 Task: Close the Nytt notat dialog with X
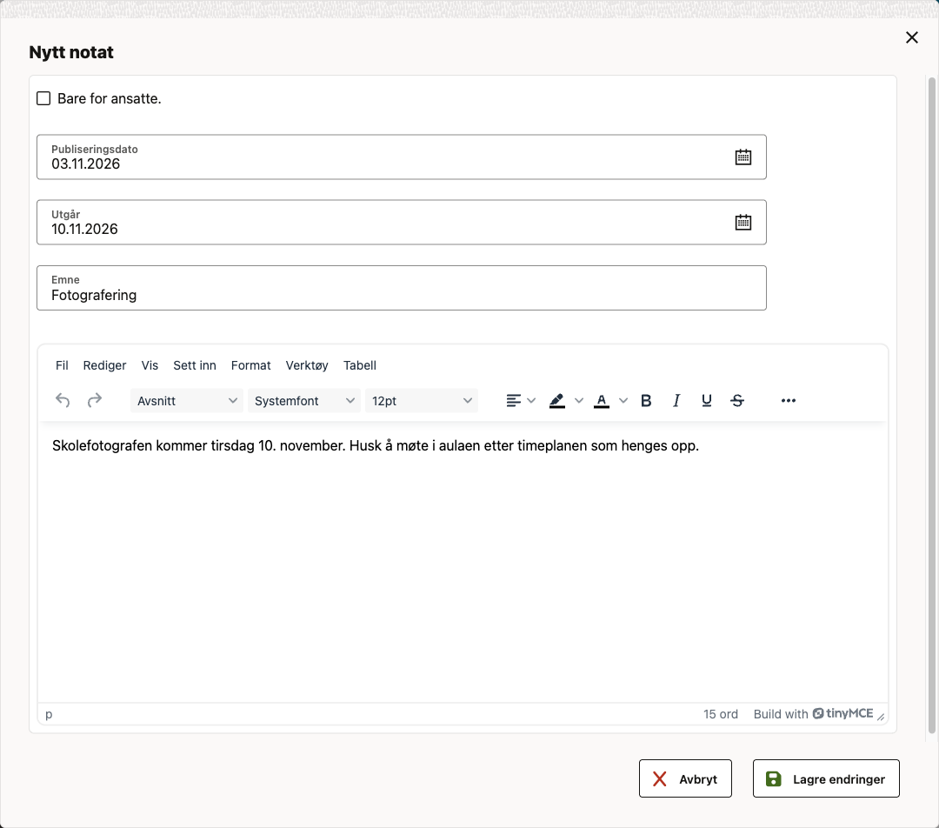[912, 37]
